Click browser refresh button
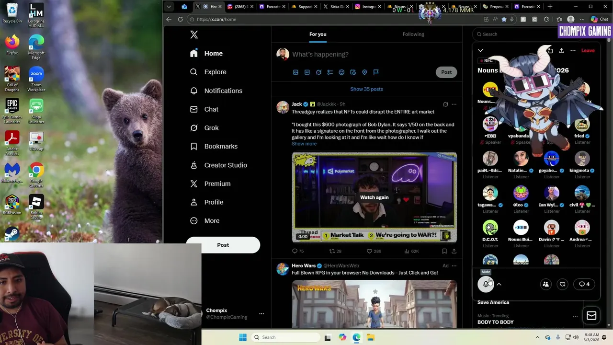This screenshot has width=613, height=345. [180, 19]
